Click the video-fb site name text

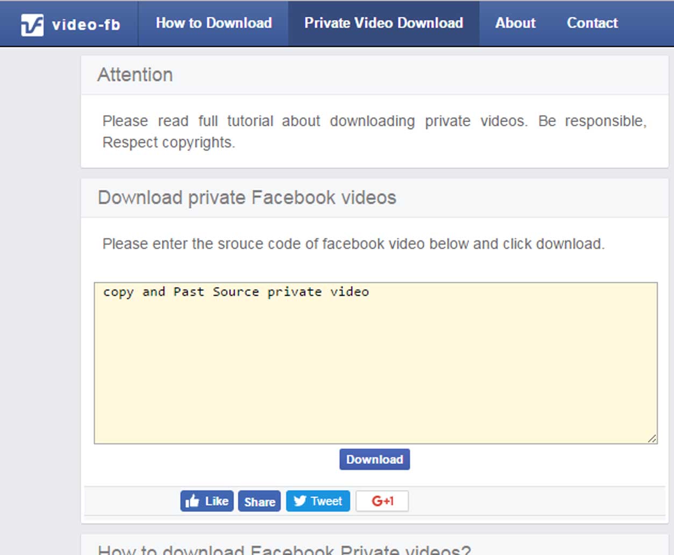click(86, 25)
